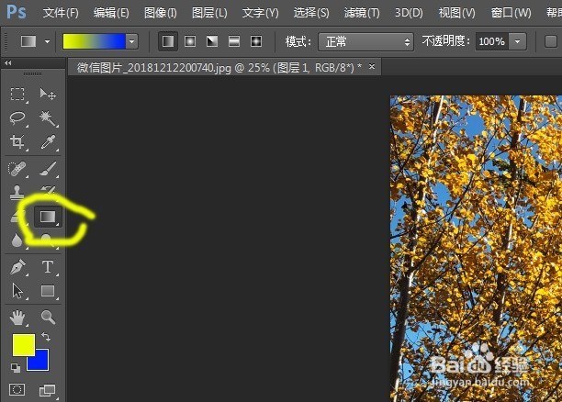Viewport: 562px width, 402px height.
Task: Open the 窗口(W) menu
Action: coord(511,13)
